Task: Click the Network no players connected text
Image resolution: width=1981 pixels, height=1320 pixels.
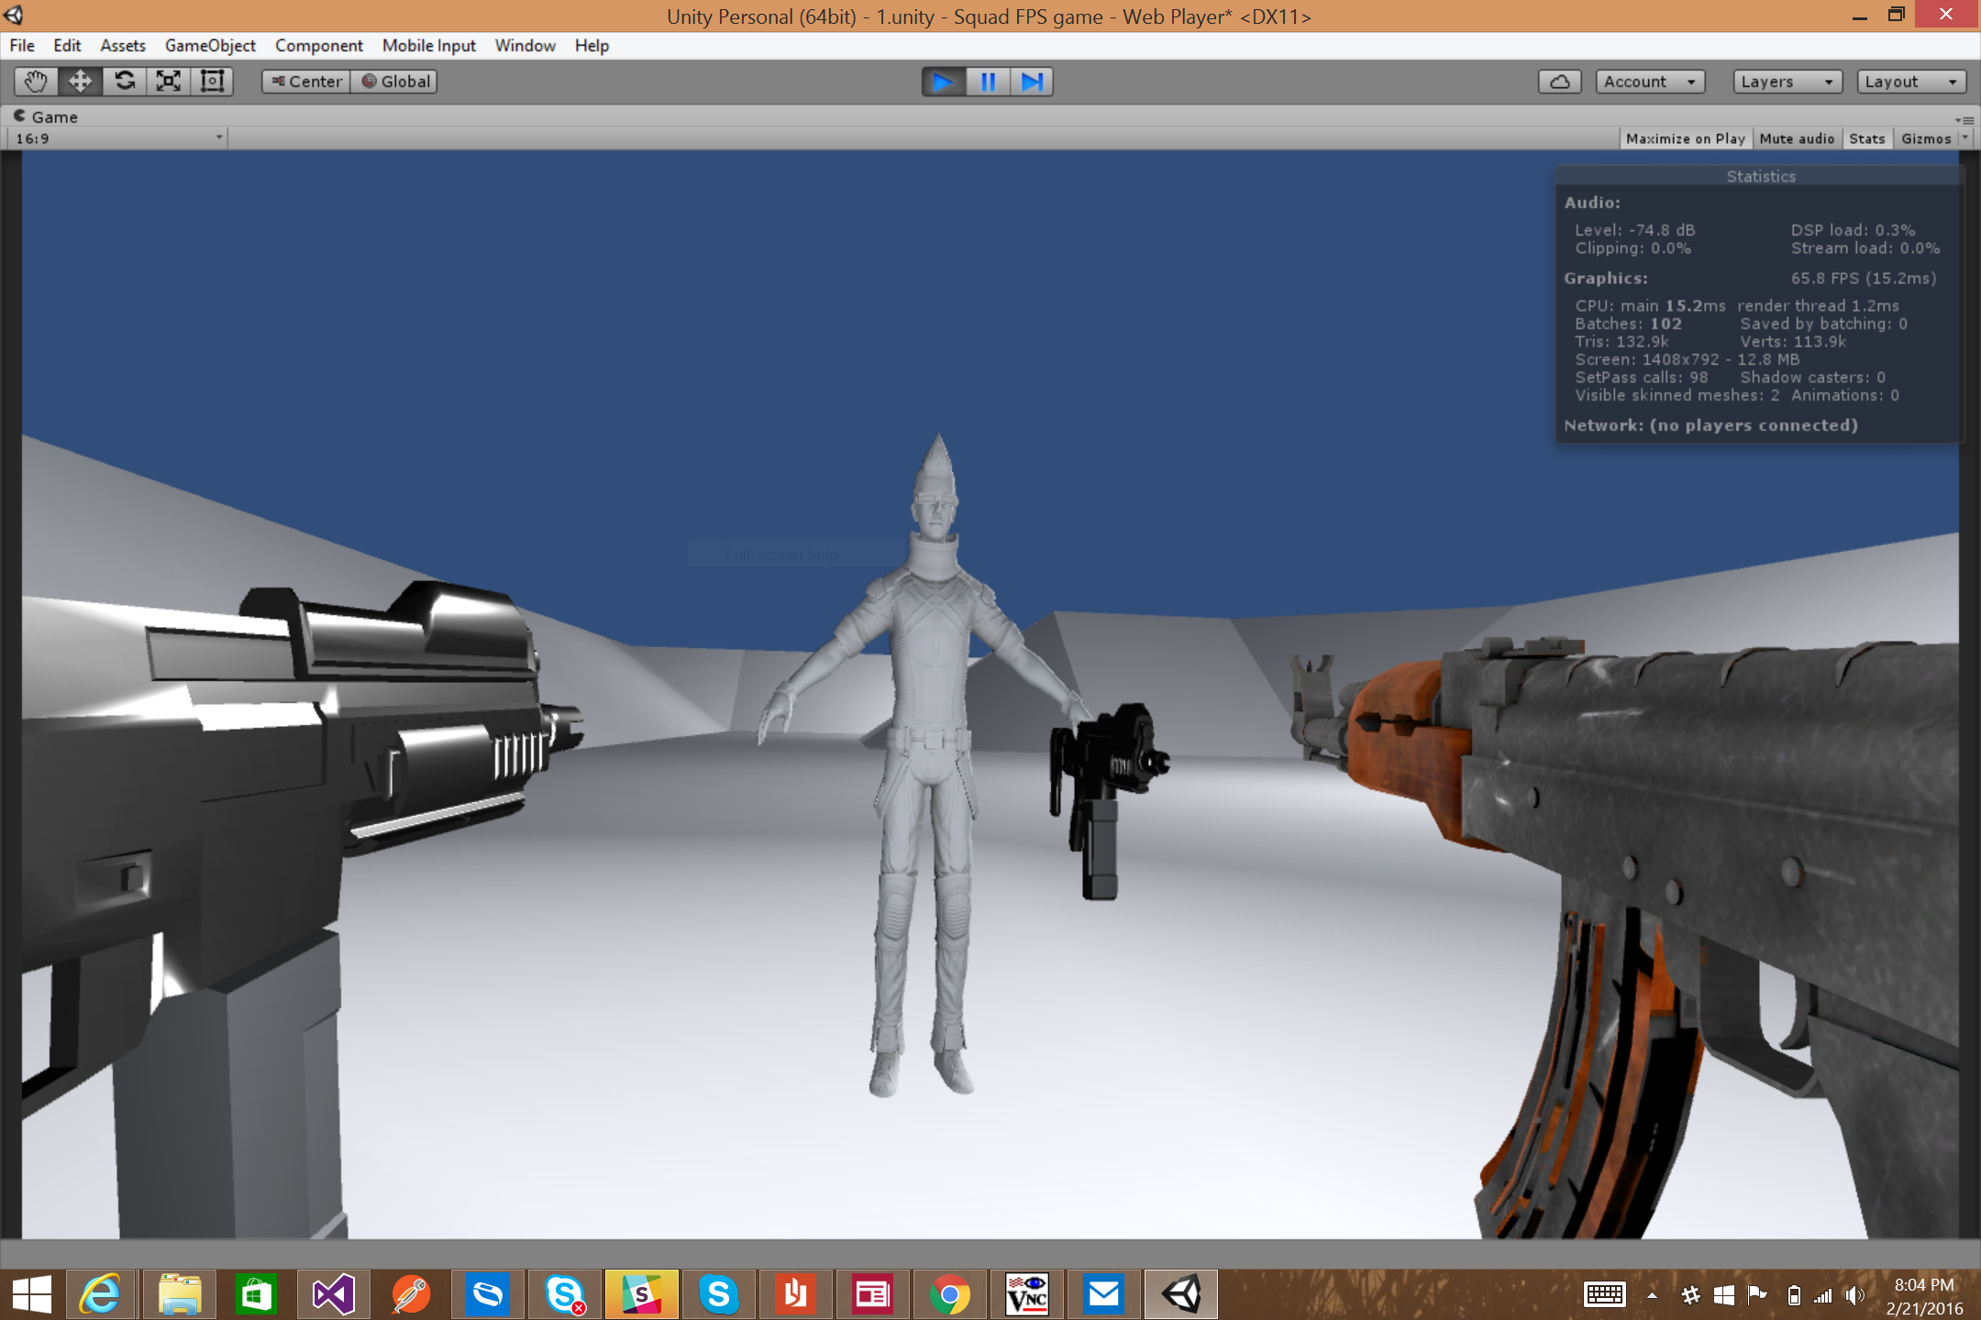Action: (x=1710, y=425)
